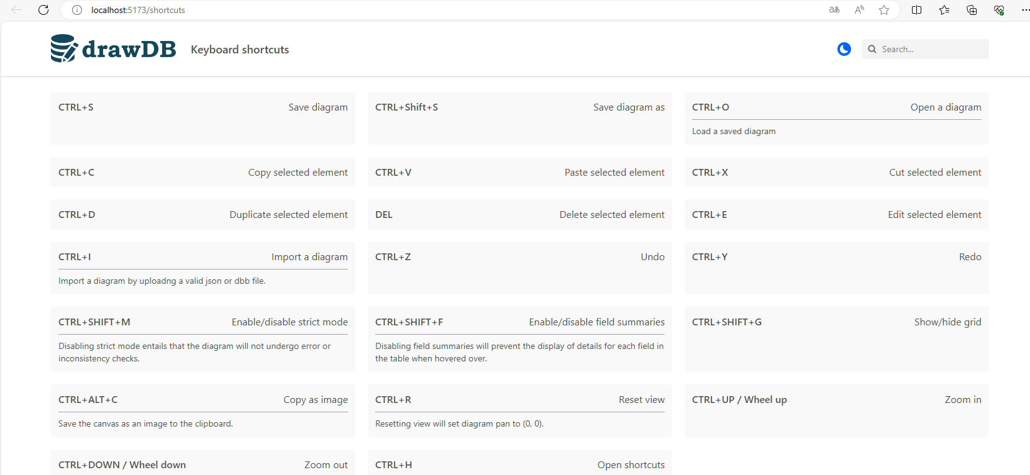Click the 'Enable/disable field summaries' text

tap(597, 322)
